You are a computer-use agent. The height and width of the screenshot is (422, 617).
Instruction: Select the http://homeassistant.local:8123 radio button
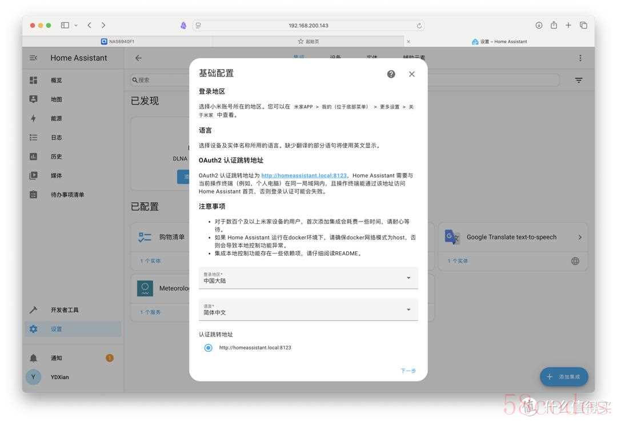[208, 348]
